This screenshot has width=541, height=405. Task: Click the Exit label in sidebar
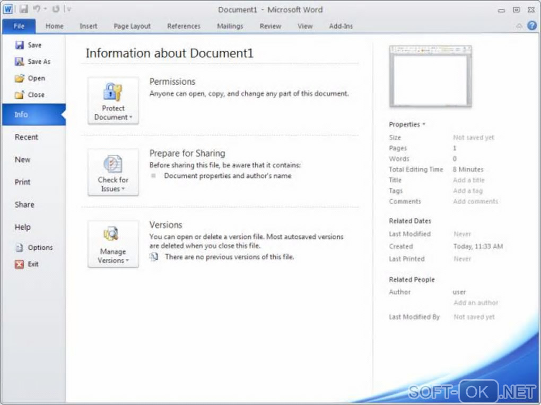pos(33,264)
